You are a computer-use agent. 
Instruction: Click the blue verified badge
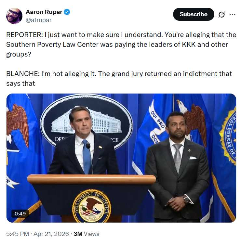click(x=67, y=12)
